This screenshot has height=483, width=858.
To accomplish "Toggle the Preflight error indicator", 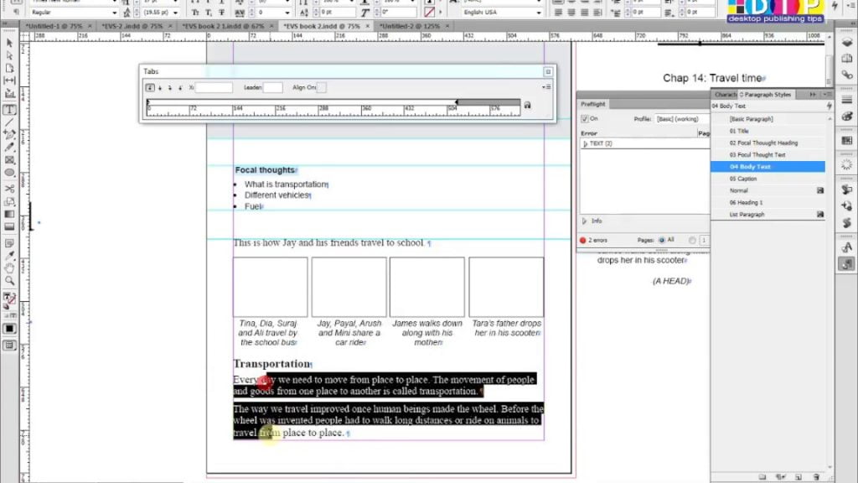I will pyautogui.click(x=583, y=240).
